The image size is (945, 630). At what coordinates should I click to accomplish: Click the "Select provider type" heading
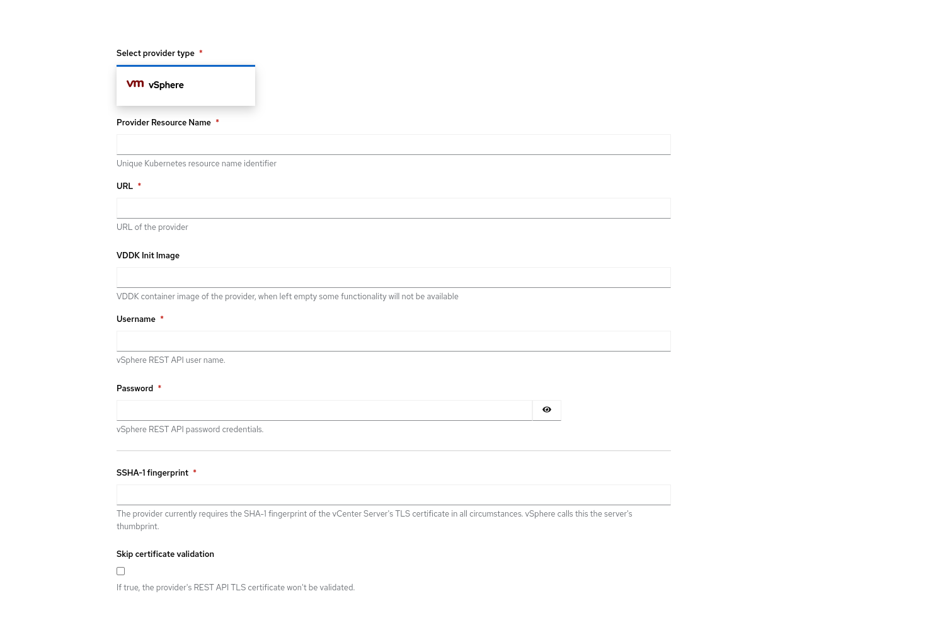156,54
